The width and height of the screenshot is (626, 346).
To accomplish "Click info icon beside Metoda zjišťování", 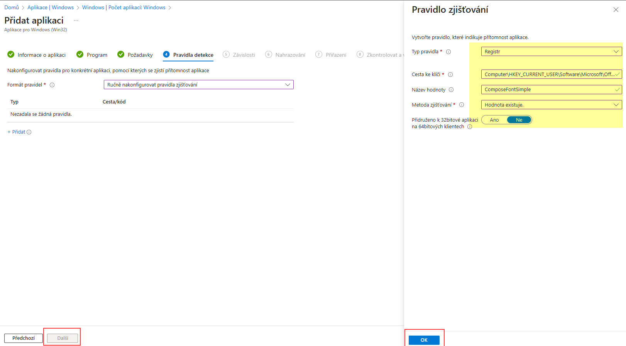I will coord(462,105).
